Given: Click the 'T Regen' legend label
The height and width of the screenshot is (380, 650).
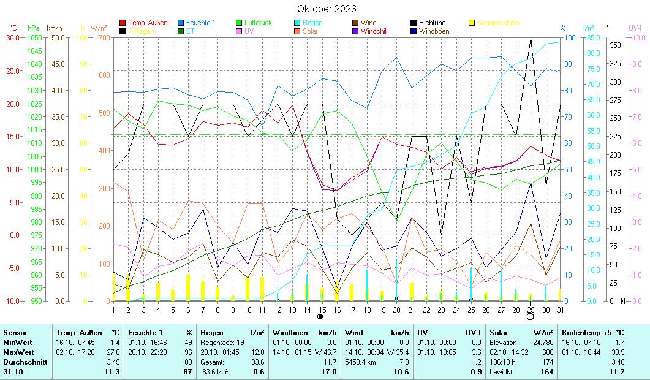Looking at the screenshot, I should click(x=141, y=31).
